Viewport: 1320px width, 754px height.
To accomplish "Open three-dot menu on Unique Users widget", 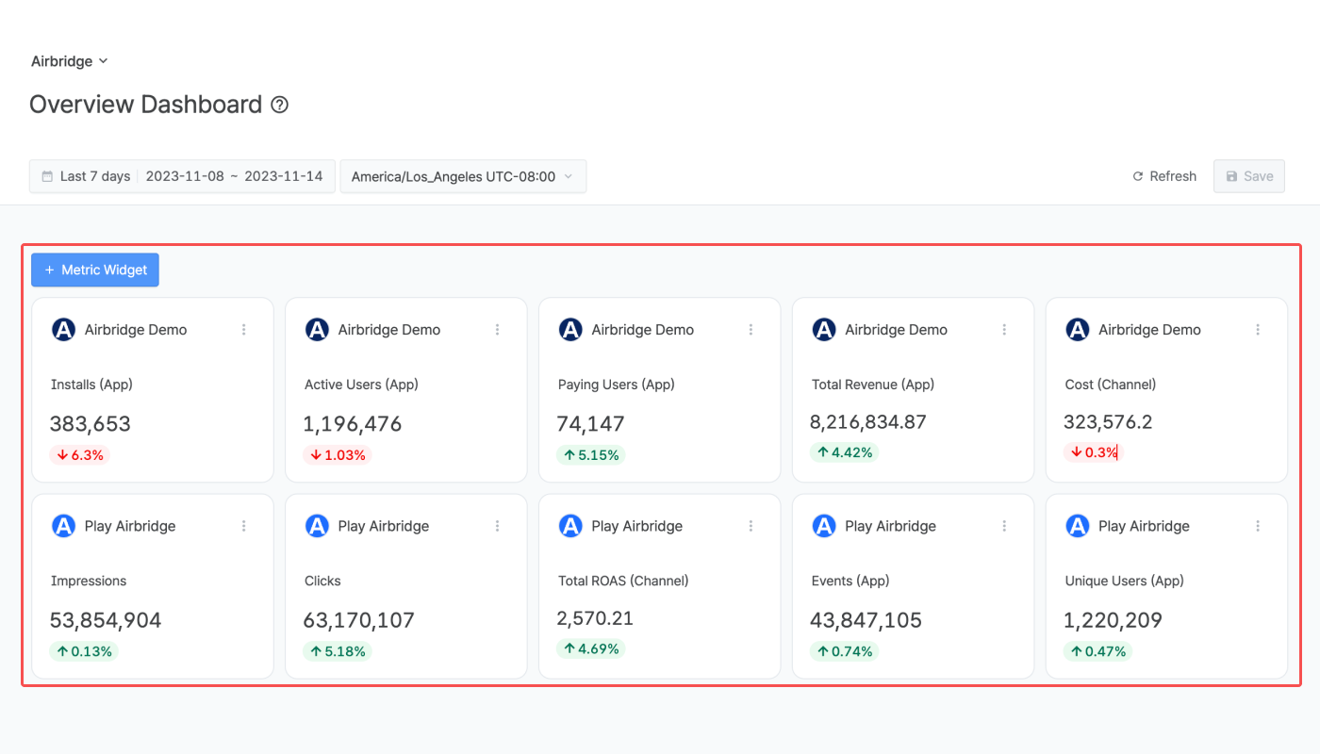I will 1258,526.
